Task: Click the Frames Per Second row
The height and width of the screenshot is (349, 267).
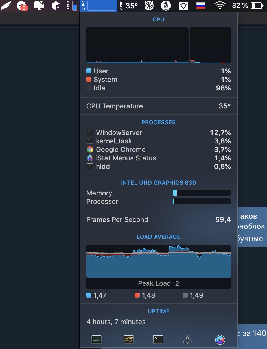Action: tap(159, 219)
